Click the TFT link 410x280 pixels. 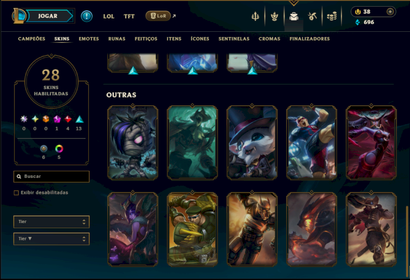pyautogui.click(x=129, y=16)
